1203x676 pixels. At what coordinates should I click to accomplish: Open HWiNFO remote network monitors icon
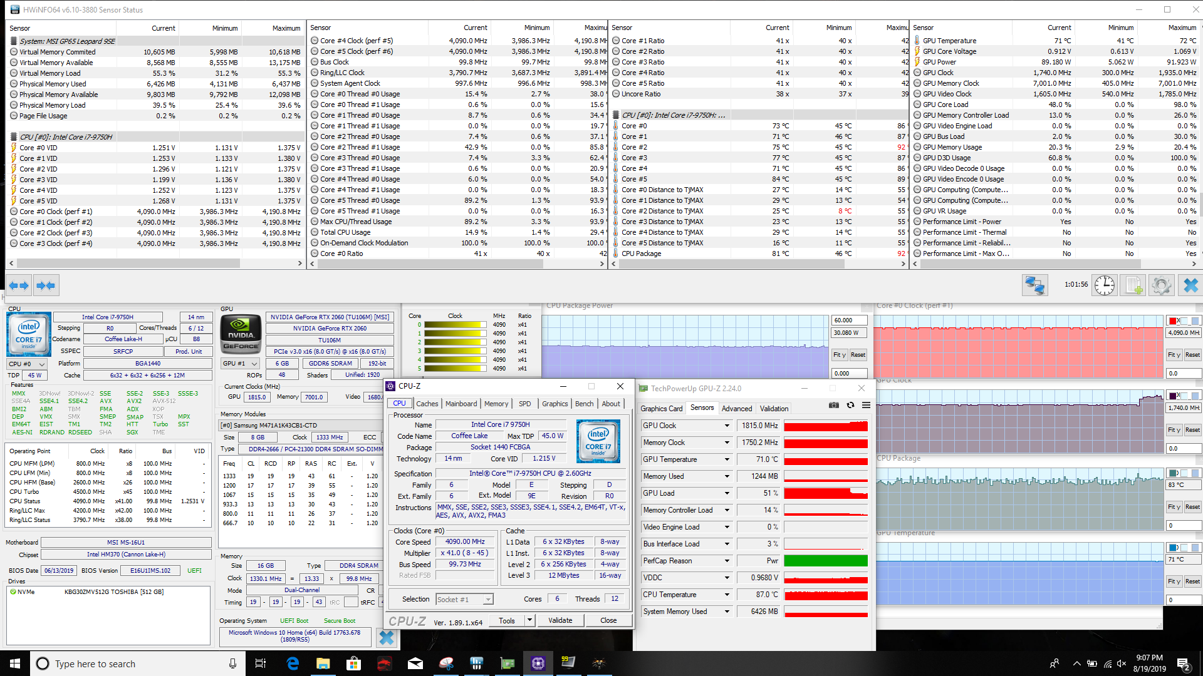(x=1034, y=285)
